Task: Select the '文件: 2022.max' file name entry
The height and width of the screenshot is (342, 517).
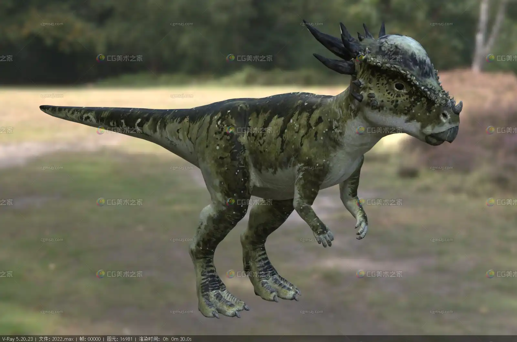Action: pos(57,339)
